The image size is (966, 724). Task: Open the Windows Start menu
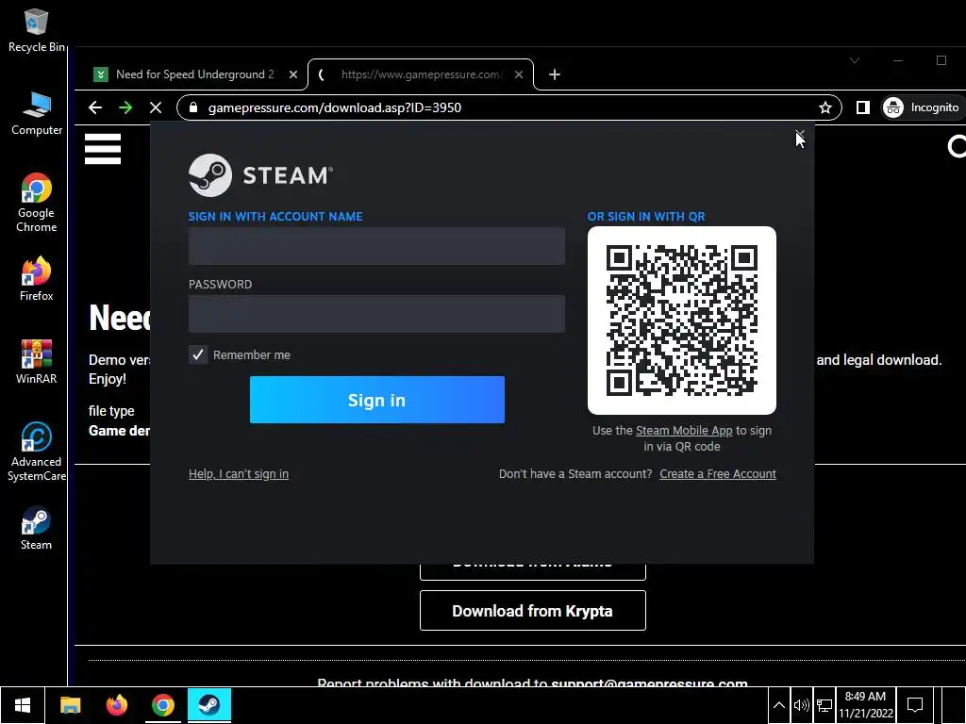[x=23, y=705]
